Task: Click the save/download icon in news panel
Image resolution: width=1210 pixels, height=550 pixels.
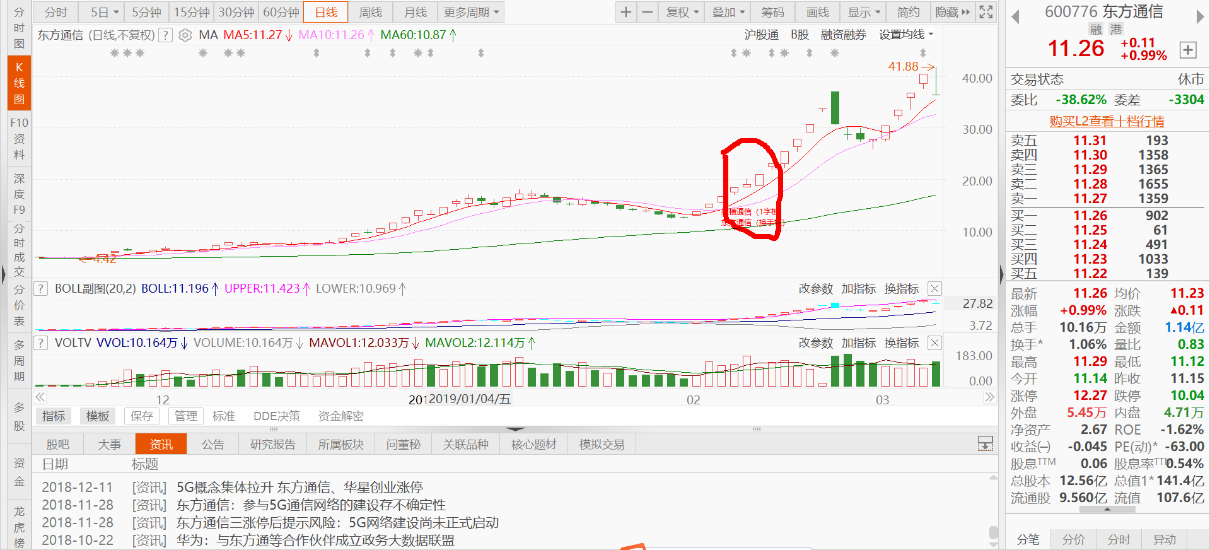Action: [x=985, y=444]
